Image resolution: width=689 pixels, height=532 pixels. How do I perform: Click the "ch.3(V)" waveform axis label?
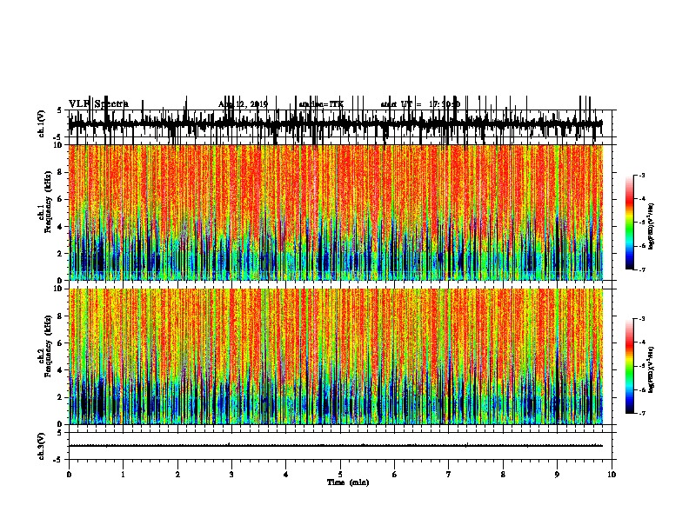[x=41, y=446]
